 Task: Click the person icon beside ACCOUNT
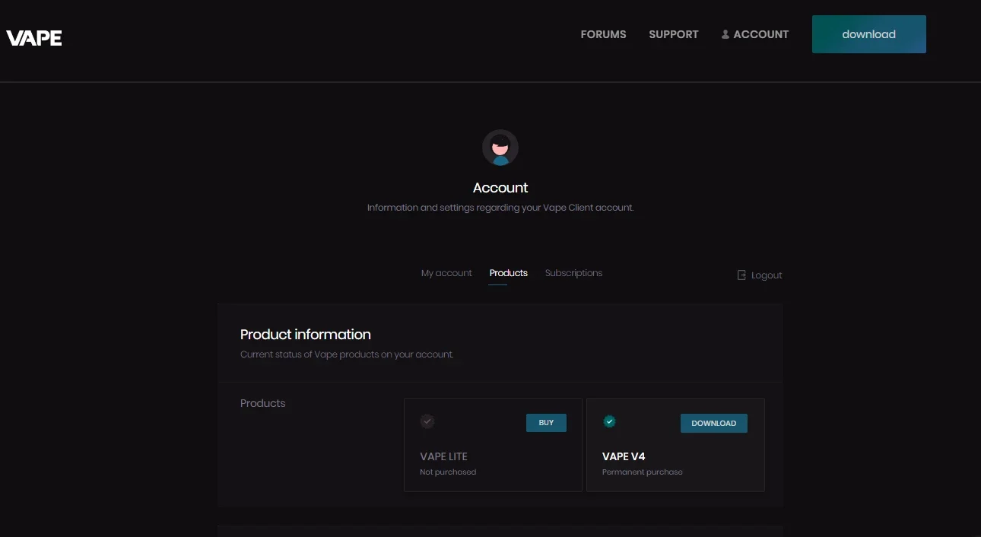[725, 34]
